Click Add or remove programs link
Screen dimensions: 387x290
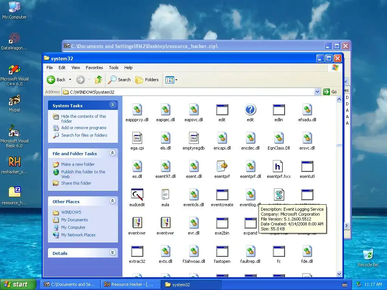84,128
